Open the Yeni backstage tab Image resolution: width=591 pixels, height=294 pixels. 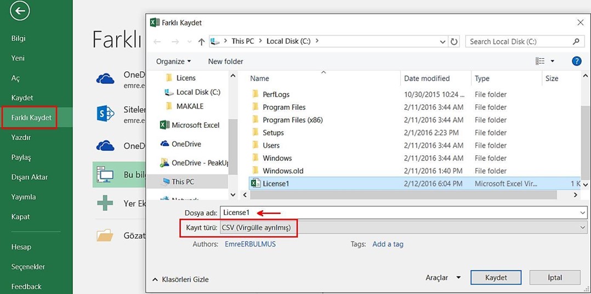click(18, 58)
